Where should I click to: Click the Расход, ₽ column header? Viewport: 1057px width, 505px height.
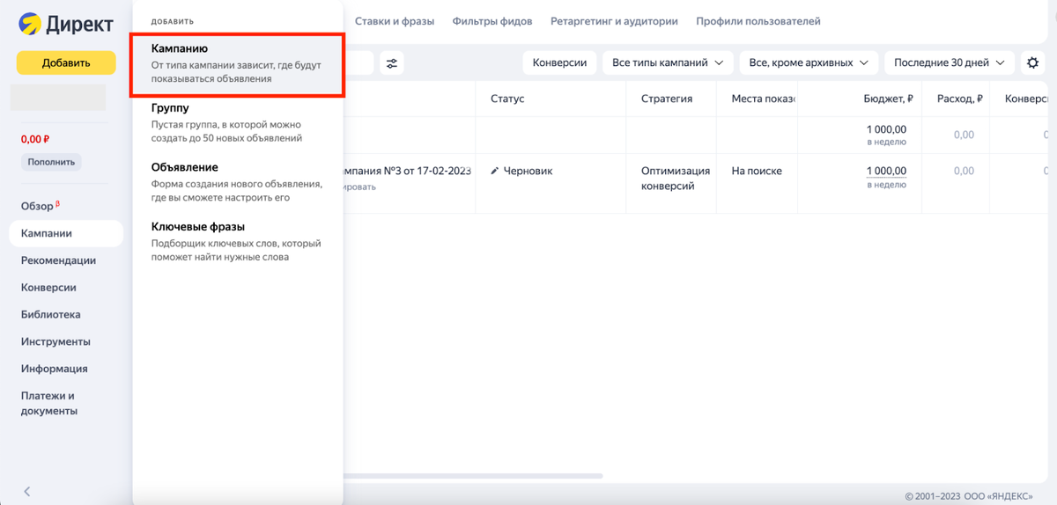click(960, 99)
